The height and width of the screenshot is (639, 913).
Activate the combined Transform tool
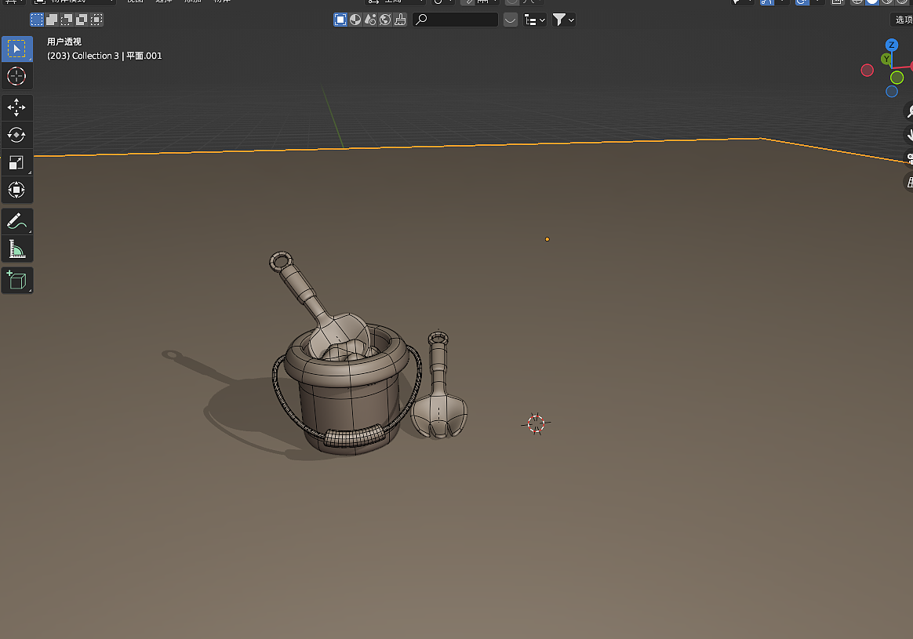[x=17, y=190]
